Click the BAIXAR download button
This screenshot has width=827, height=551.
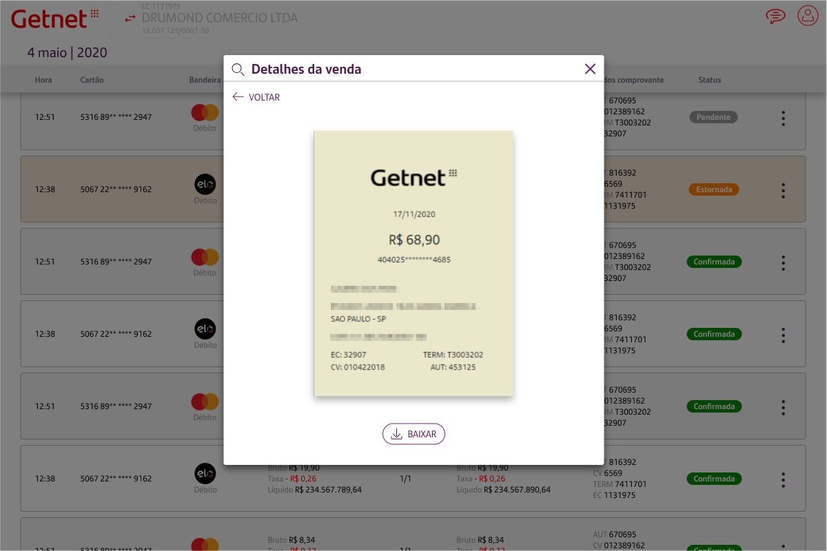coord(413,434)
